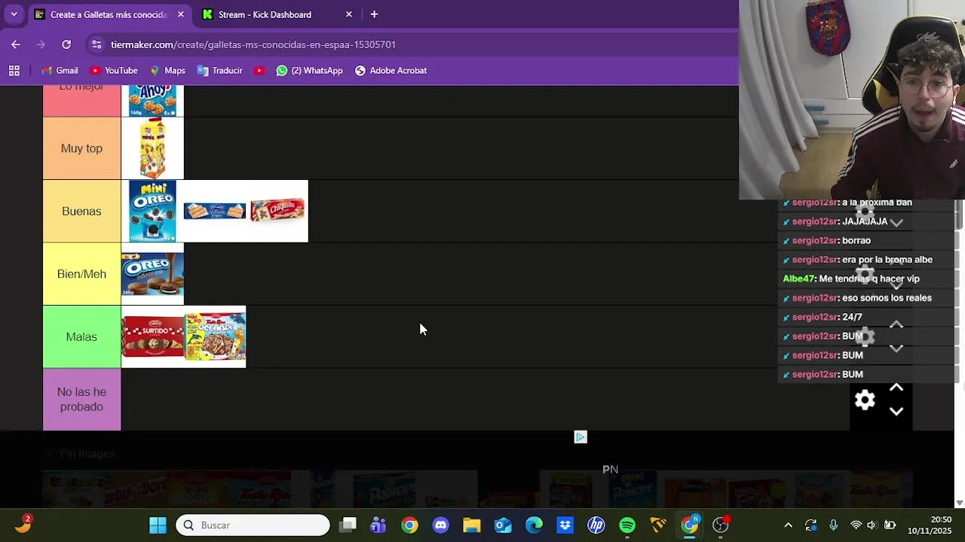Pick the blue box beside Mini Oreo

(215, 211)
